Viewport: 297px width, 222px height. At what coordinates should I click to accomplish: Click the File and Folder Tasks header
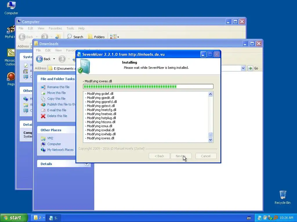(58, 79)
